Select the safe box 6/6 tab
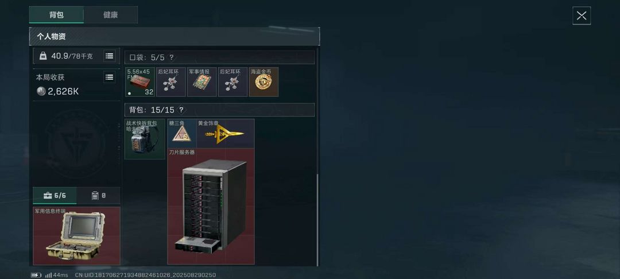This screenshot has width=620, height=279. 55,196
